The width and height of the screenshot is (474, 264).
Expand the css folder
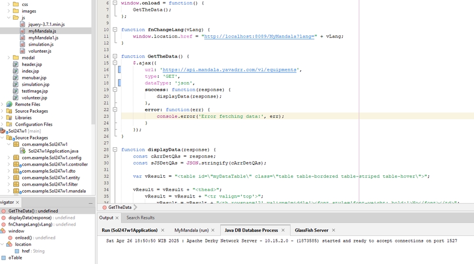pos(9,4)
